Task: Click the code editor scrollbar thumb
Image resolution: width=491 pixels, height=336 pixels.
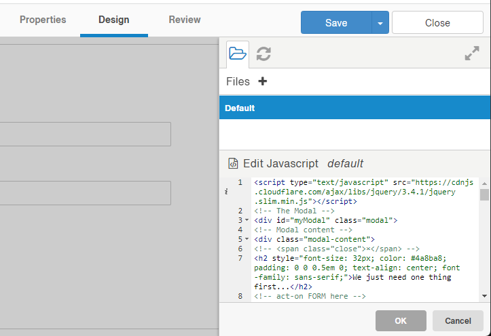Action: pos(484,194)
